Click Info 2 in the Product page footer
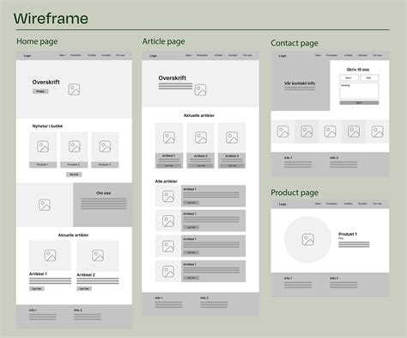 pyautogui.click(x=334, y=279)
